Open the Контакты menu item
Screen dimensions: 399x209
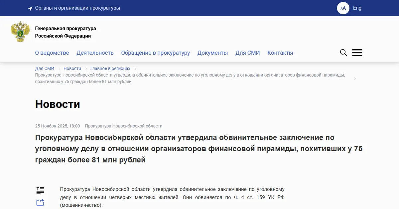pos(280,53)
